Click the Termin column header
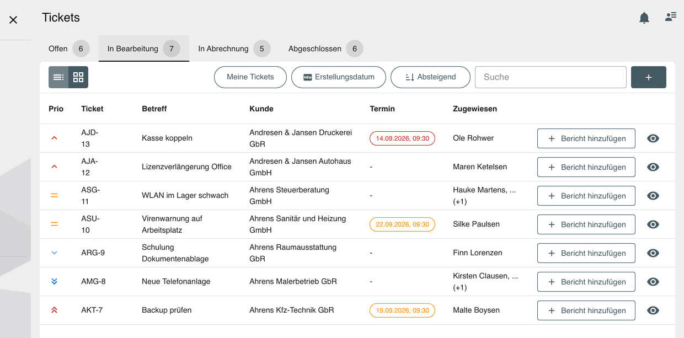The width and height of the screenshot is (684, 338). [382, 109]
